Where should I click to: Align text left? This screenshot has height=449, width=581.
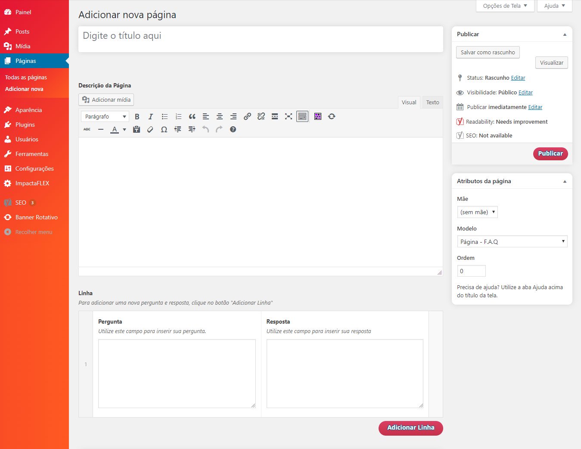click(x=206, y=116)
